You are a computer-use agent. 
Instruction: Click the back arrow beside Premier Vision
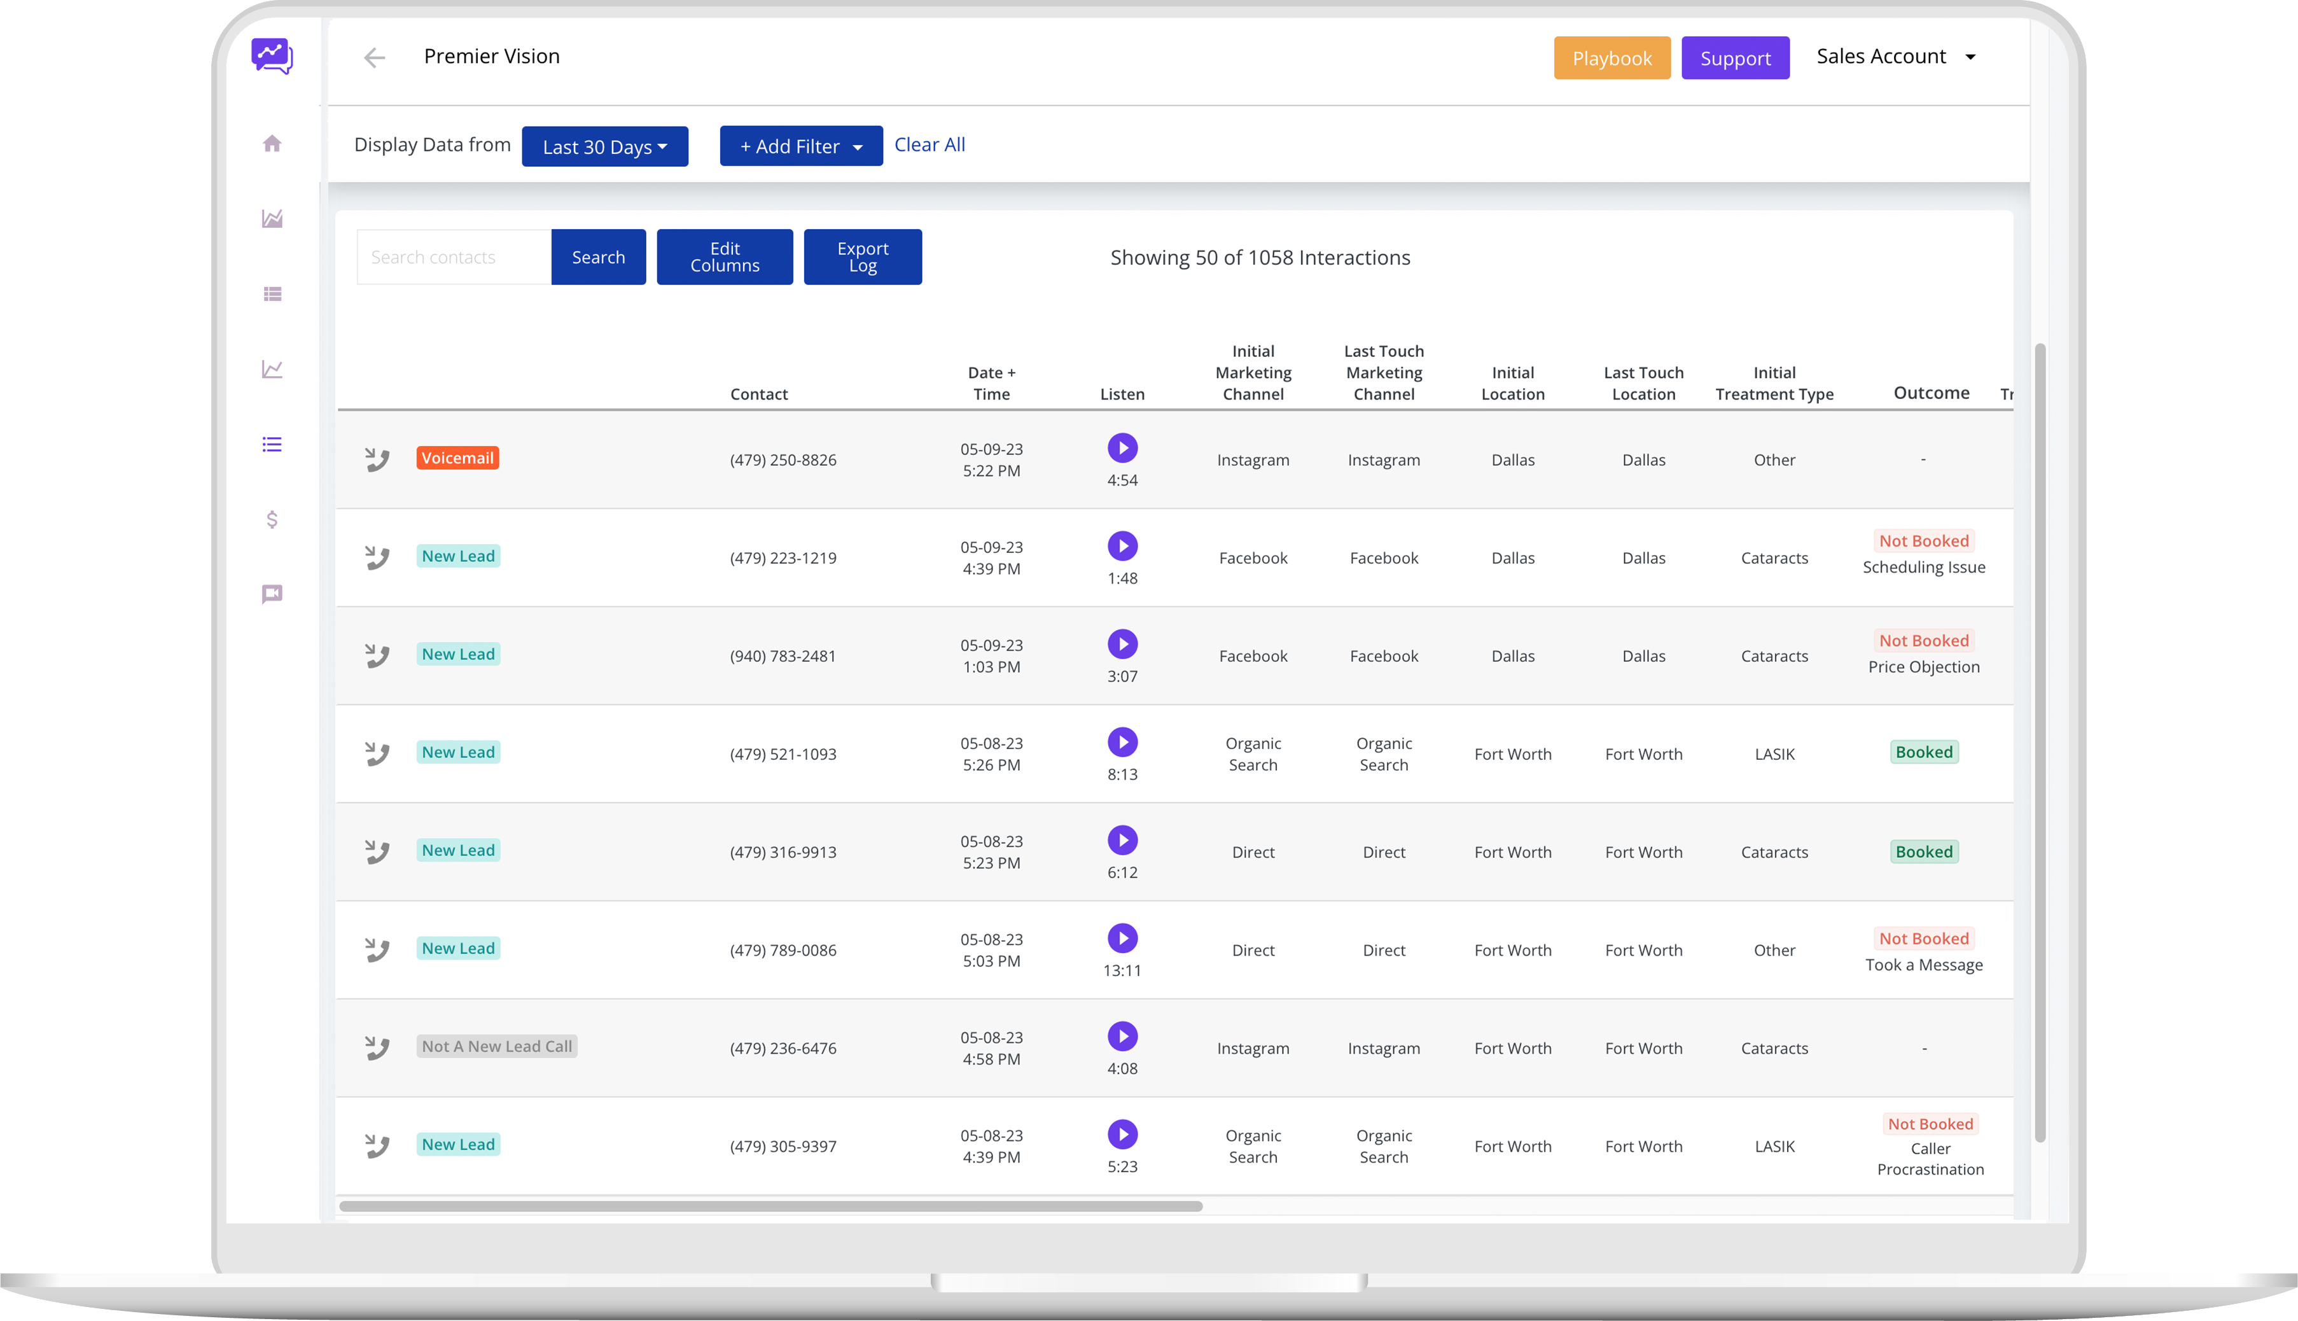375,58
